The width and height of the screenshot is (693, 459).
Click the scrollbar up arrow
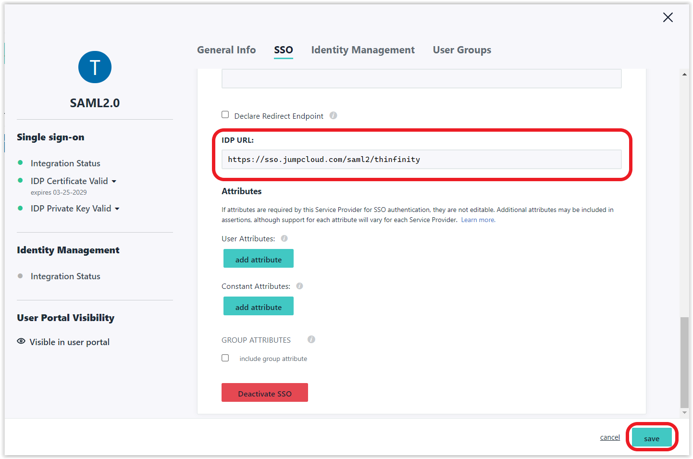[684, 74]
